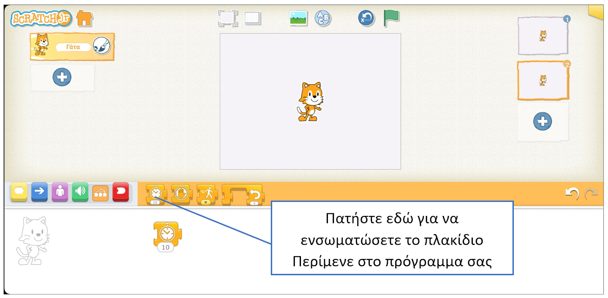Select page 2 thumbnail

pos(543,81)
